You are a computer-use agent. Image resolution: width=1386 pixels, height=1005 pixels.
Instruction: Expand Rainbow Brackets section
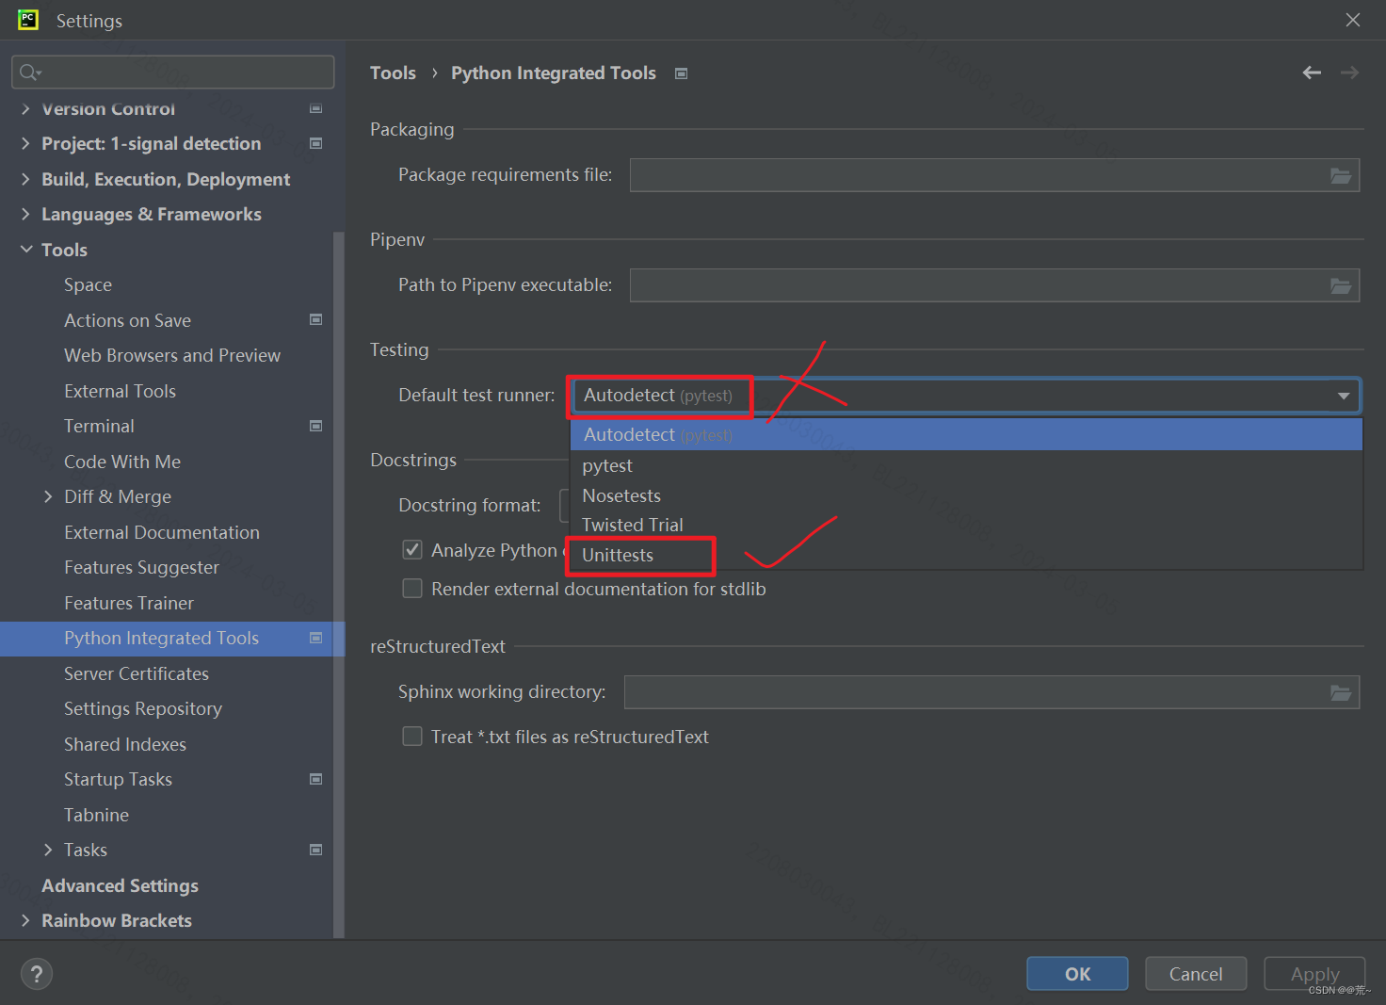click(25, 920)
